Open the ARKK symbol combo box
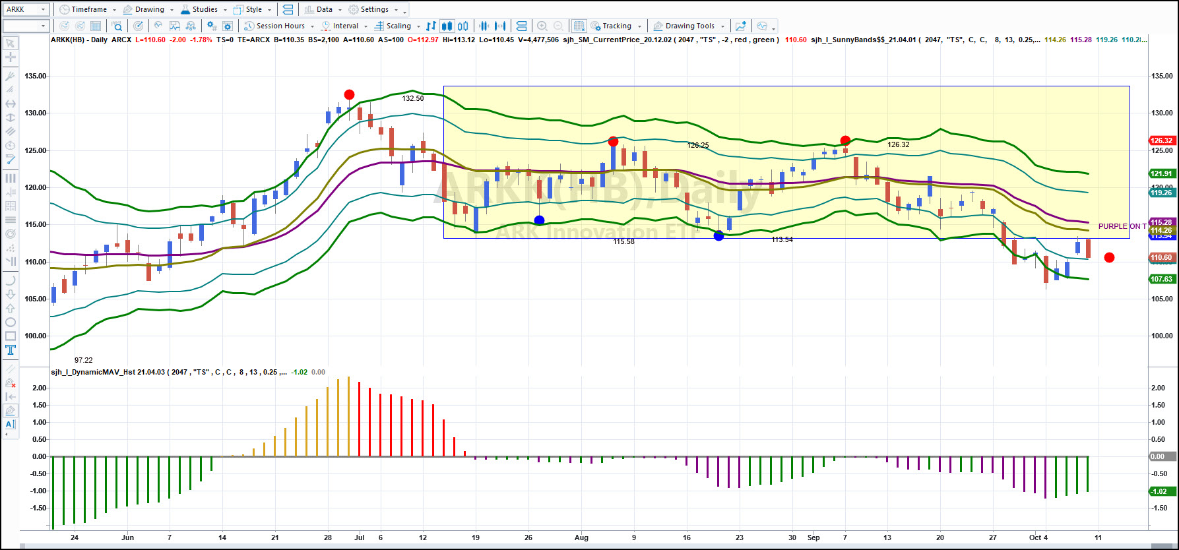Image resolution: width=1179 pixels, height=550 pixels. [x=26, y=9]
